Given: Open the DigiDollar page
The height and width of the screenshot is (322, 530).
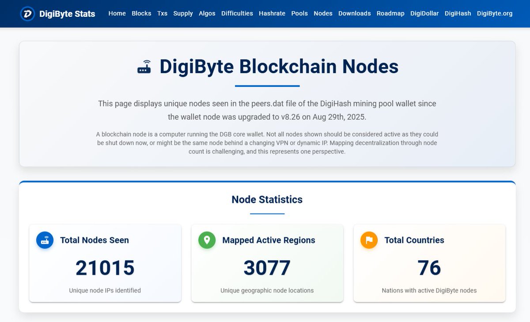Looking at the screenshot, I should click(424, 13).
